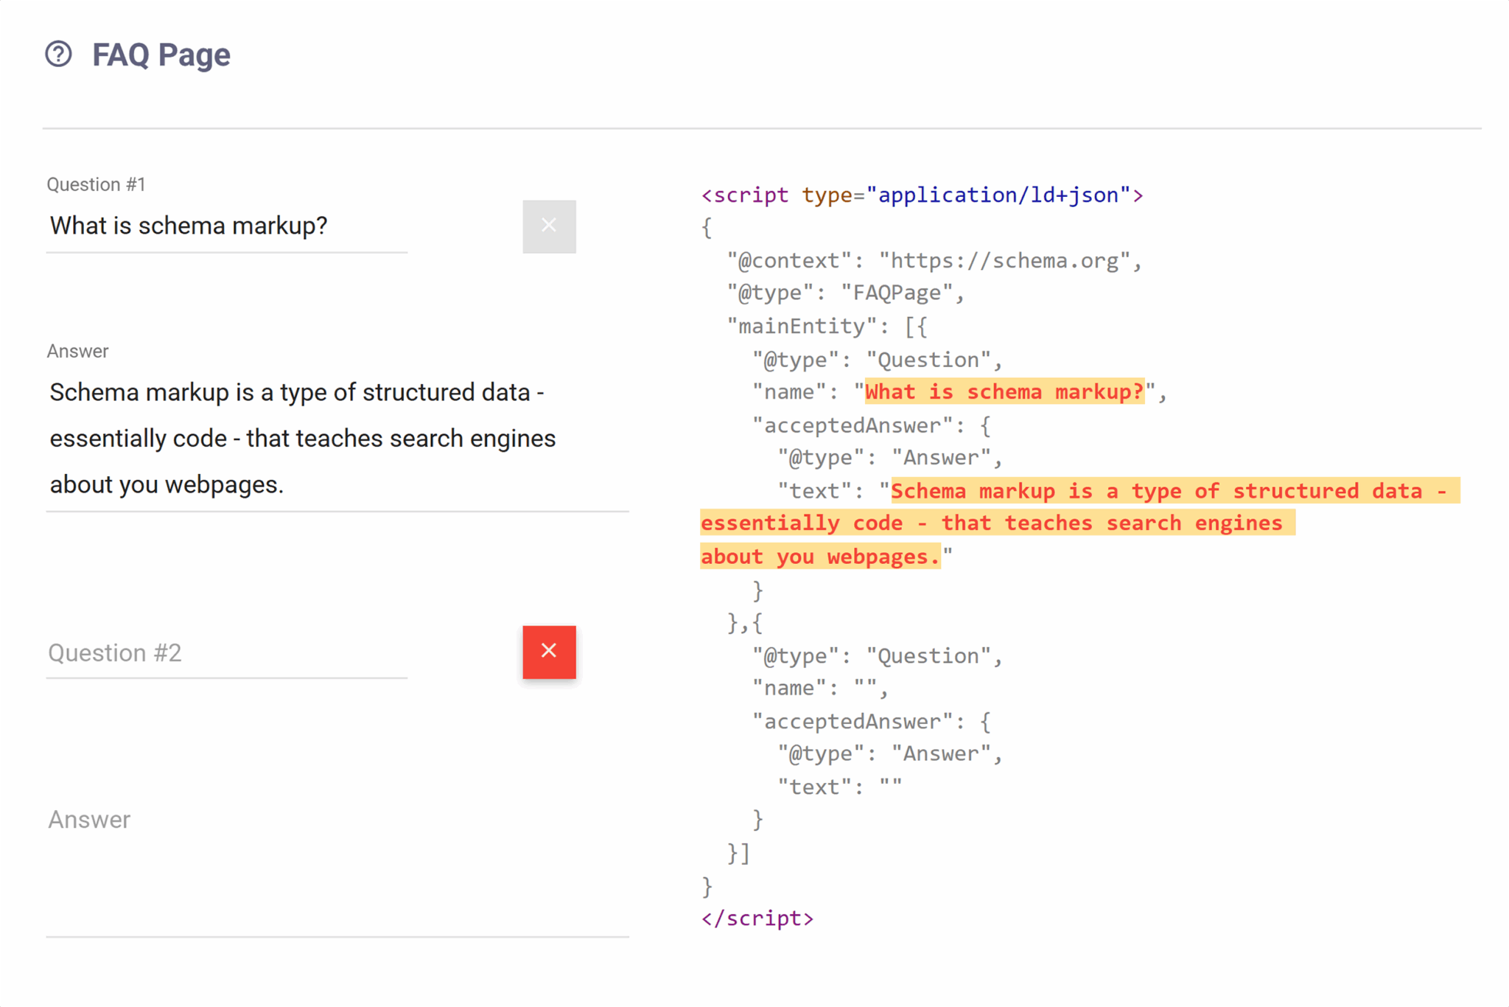Click the "mainEntity" line in code

[x=826, y=327]
